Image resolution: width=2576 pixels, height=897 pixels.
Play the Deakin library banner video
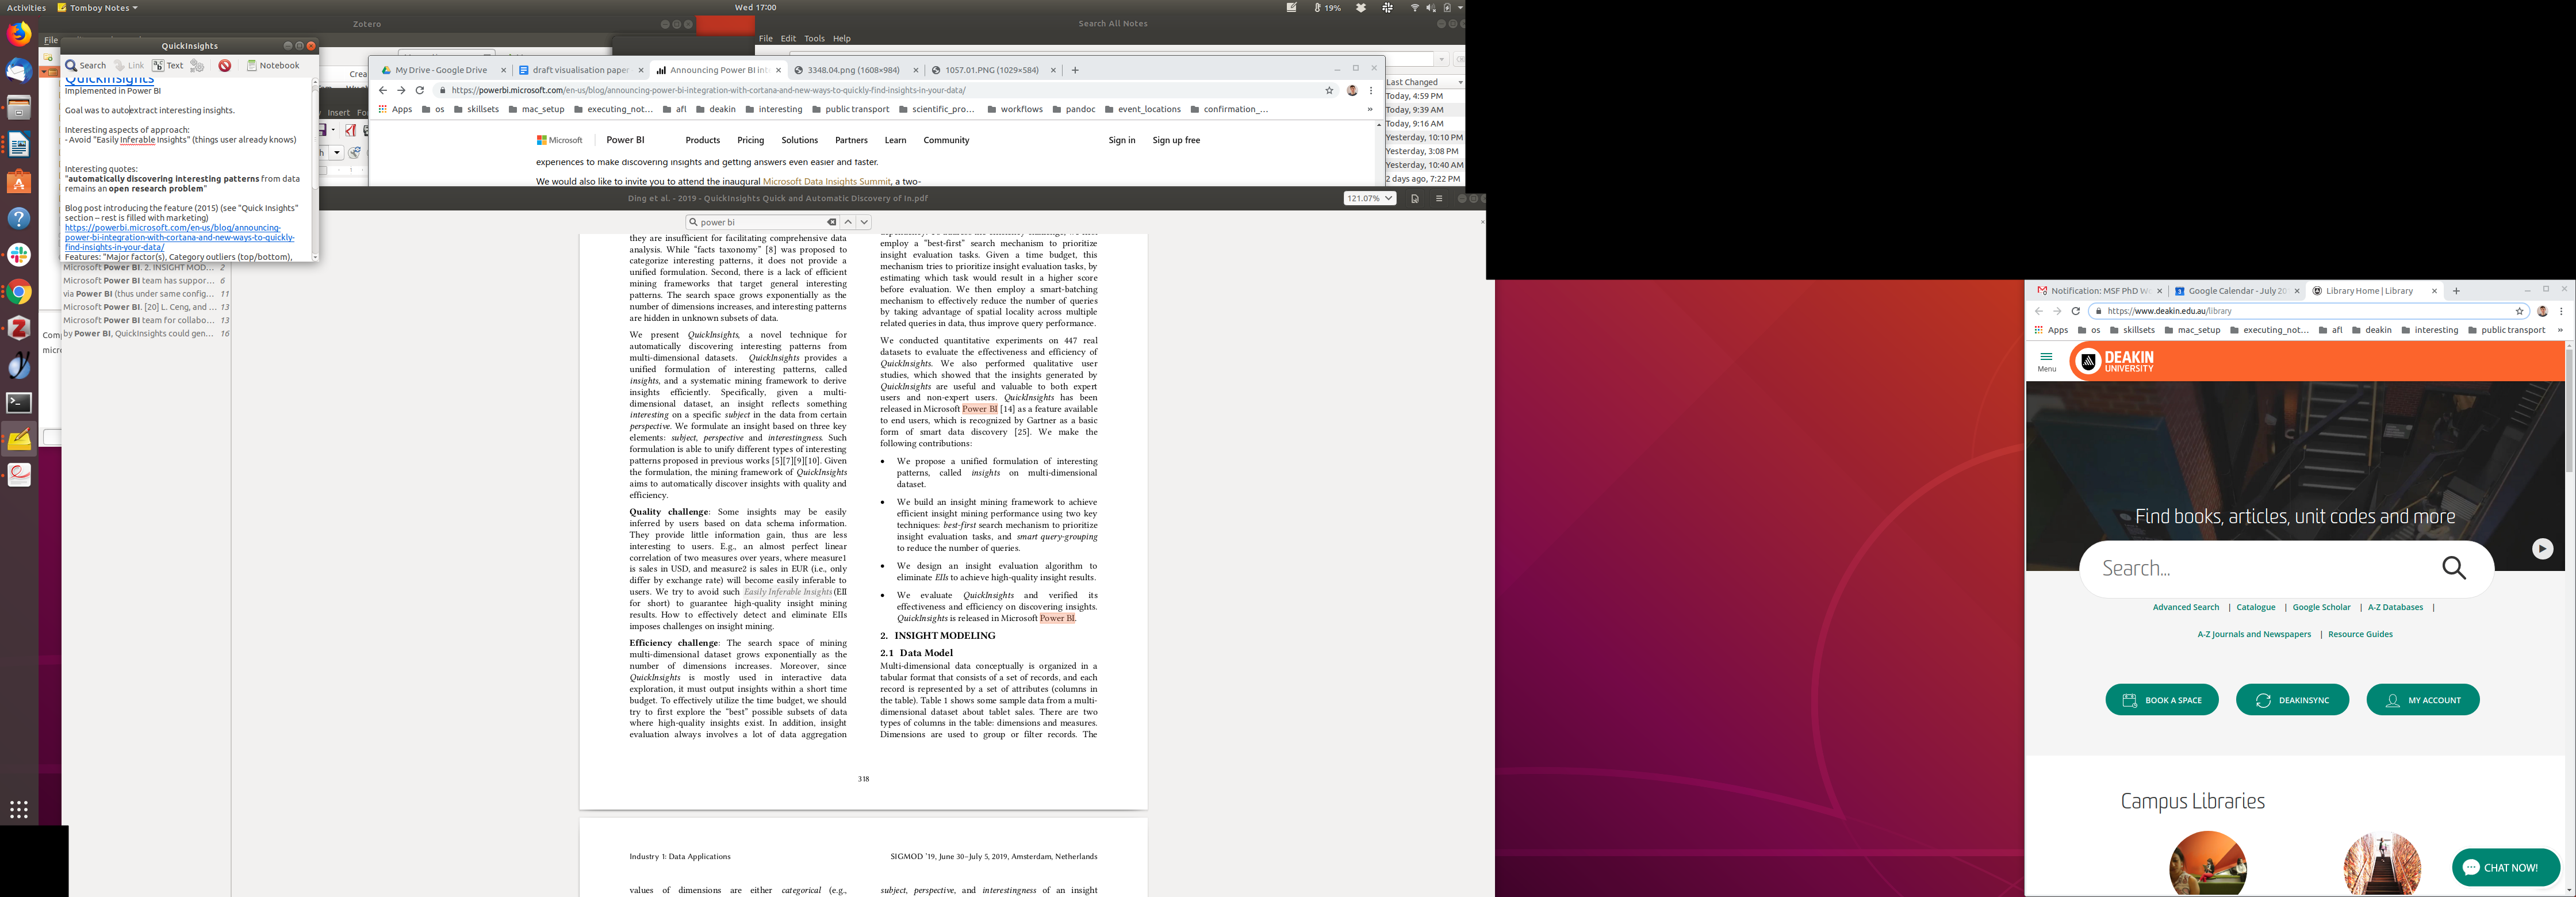(2542, 549)
